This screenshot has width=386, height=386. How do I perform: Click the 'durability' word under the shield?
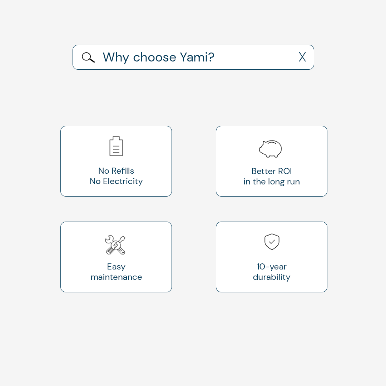pyautogui.click(x=272, y=277)
